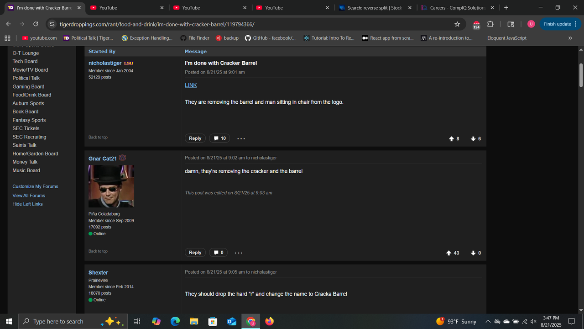Open the 10 comments bubble on first post
This screenshot has width=584, height=329.
coord(219,138)
